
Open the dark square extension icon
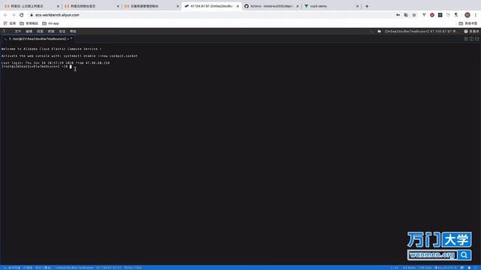point(440,15)
